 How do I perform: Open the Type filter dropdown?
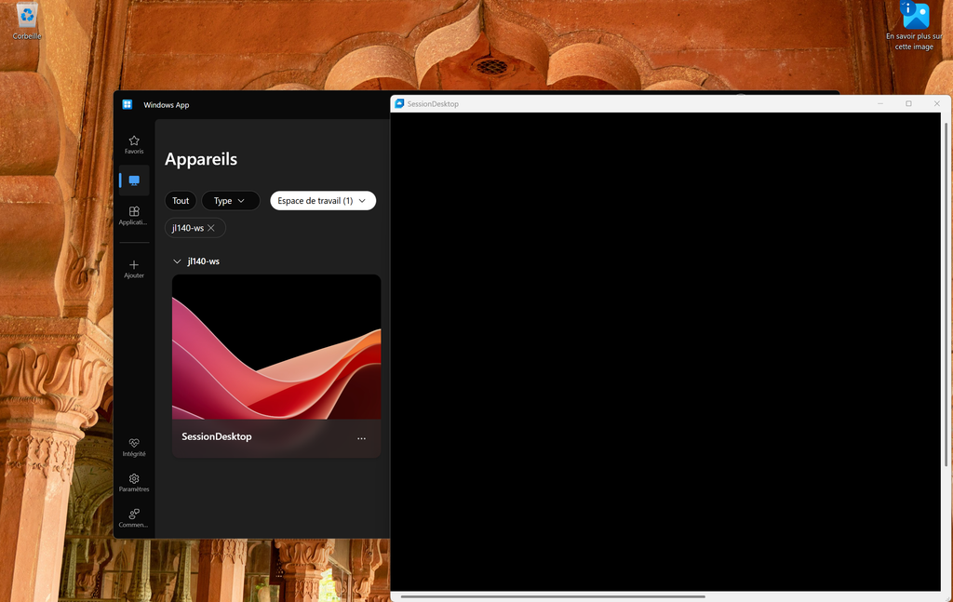click(x=231, y=200)
